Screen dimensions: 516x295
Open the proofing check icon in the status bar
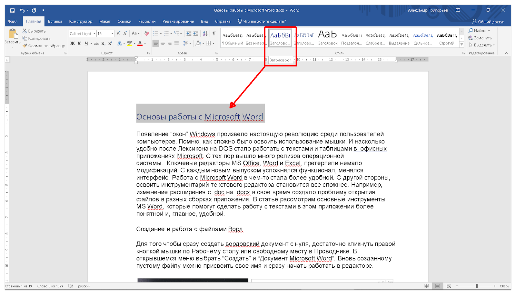click(x=71, y=286)
